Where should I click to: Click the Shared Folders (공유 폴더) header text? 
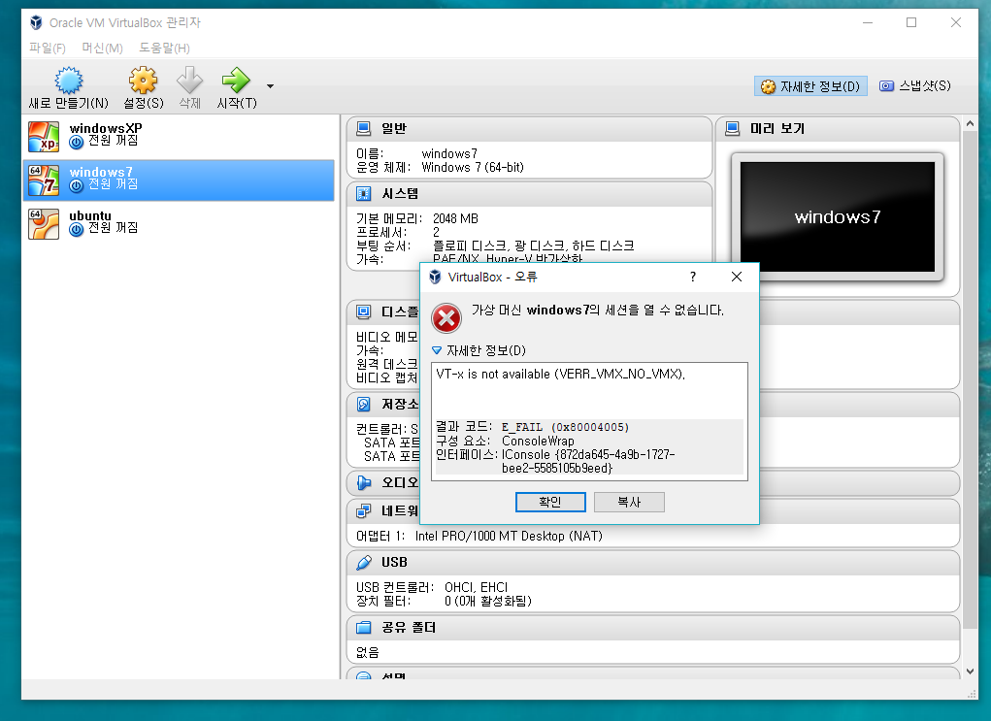[x=409, y=628]
